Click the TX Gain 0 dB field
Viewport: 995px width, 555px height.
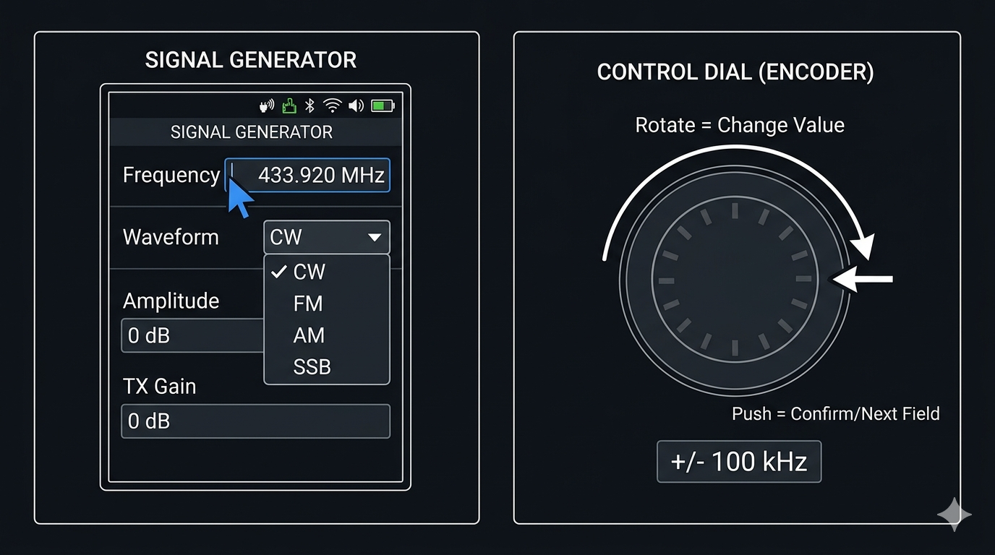pos(255,421)
